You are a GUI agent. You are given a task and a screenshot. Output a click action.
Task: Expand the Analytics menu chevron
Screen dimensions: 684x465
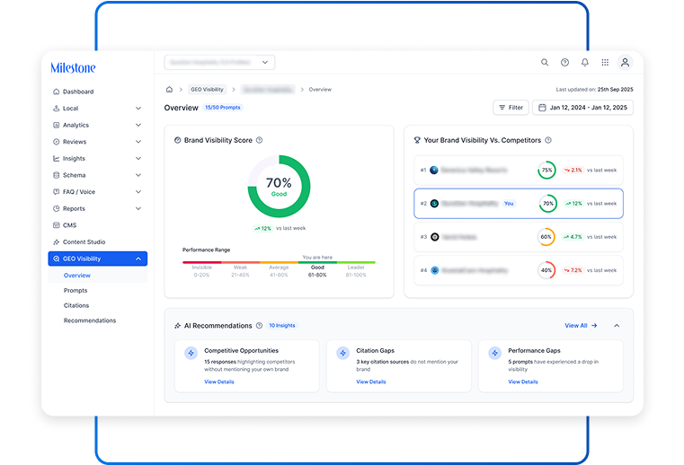pos(138,125)
